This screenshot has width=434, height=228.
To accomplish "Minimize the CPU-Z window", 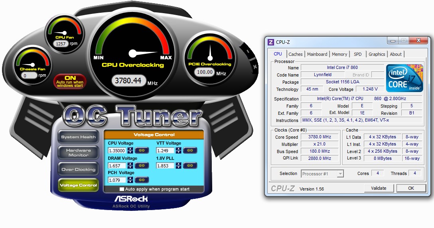I will coord(393,41).
